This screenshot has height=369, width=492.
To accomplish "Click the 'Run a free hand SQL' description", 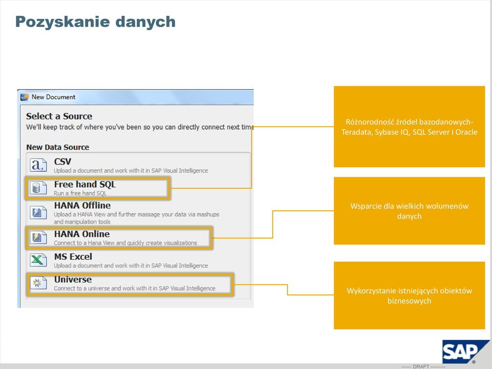I will [x=80, y=193].
